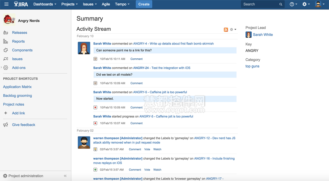
Task: Click lightbulb icon on ANGRY-12 entry
Action: click(x=95, y=149)
